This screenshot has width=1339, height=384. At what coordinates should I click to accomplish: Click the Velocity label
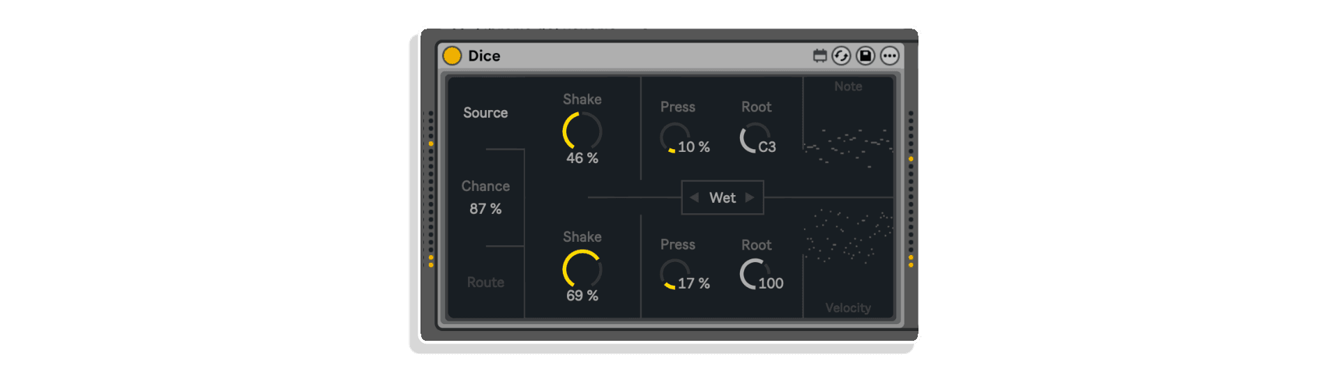tap(848, 308)
